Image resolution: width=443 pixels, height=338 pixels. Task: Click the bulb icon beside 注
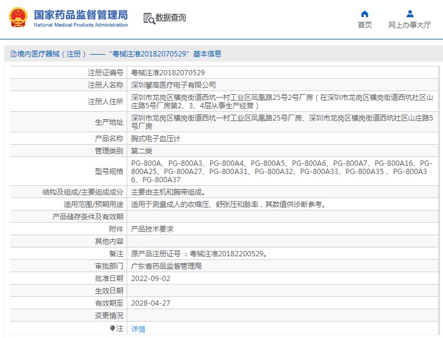[113, 328]
